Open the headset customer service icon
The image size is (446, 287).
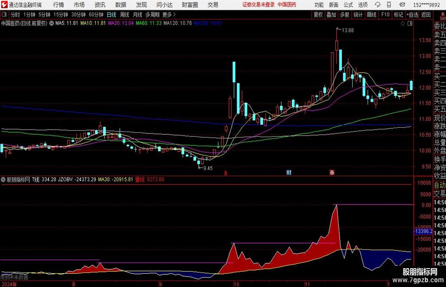(x=378, y=5)
